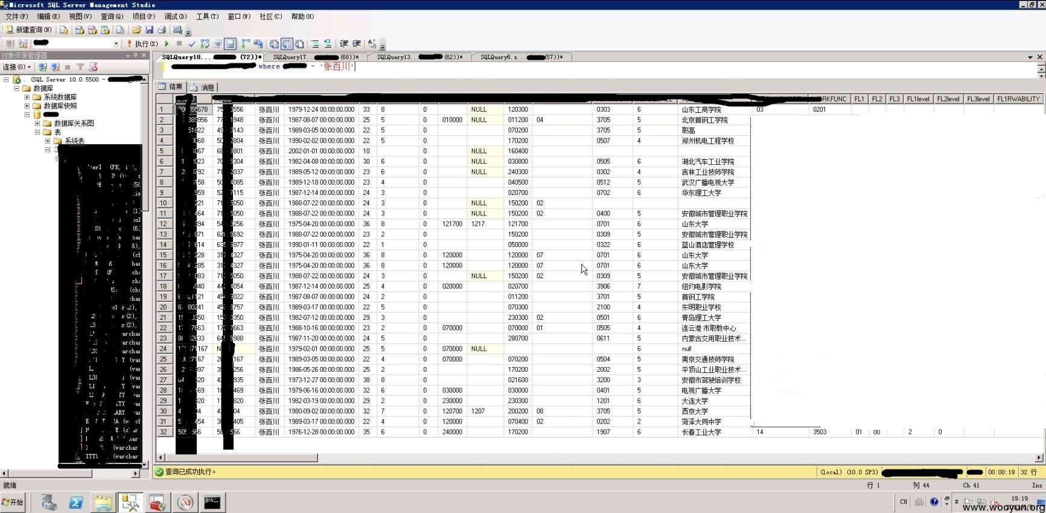This screenshot has width=1046, height=513.
Task: Save the query with the floppy disk icon
Action: pos(149,29)
